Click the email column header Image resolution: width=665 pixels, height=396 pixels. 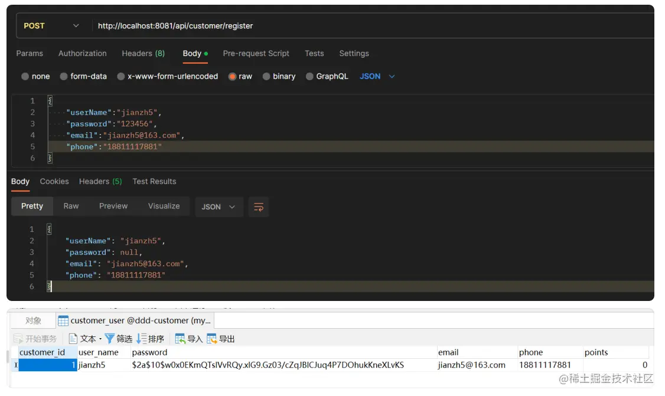(477, 352)
